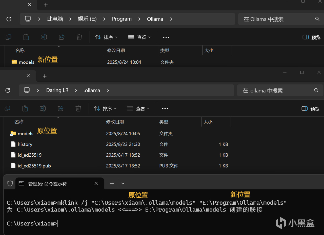This screenshot has width=324, height=235.
Task: Click the rename icon in .ollama window toolbar
Action: tap(43, 108)
